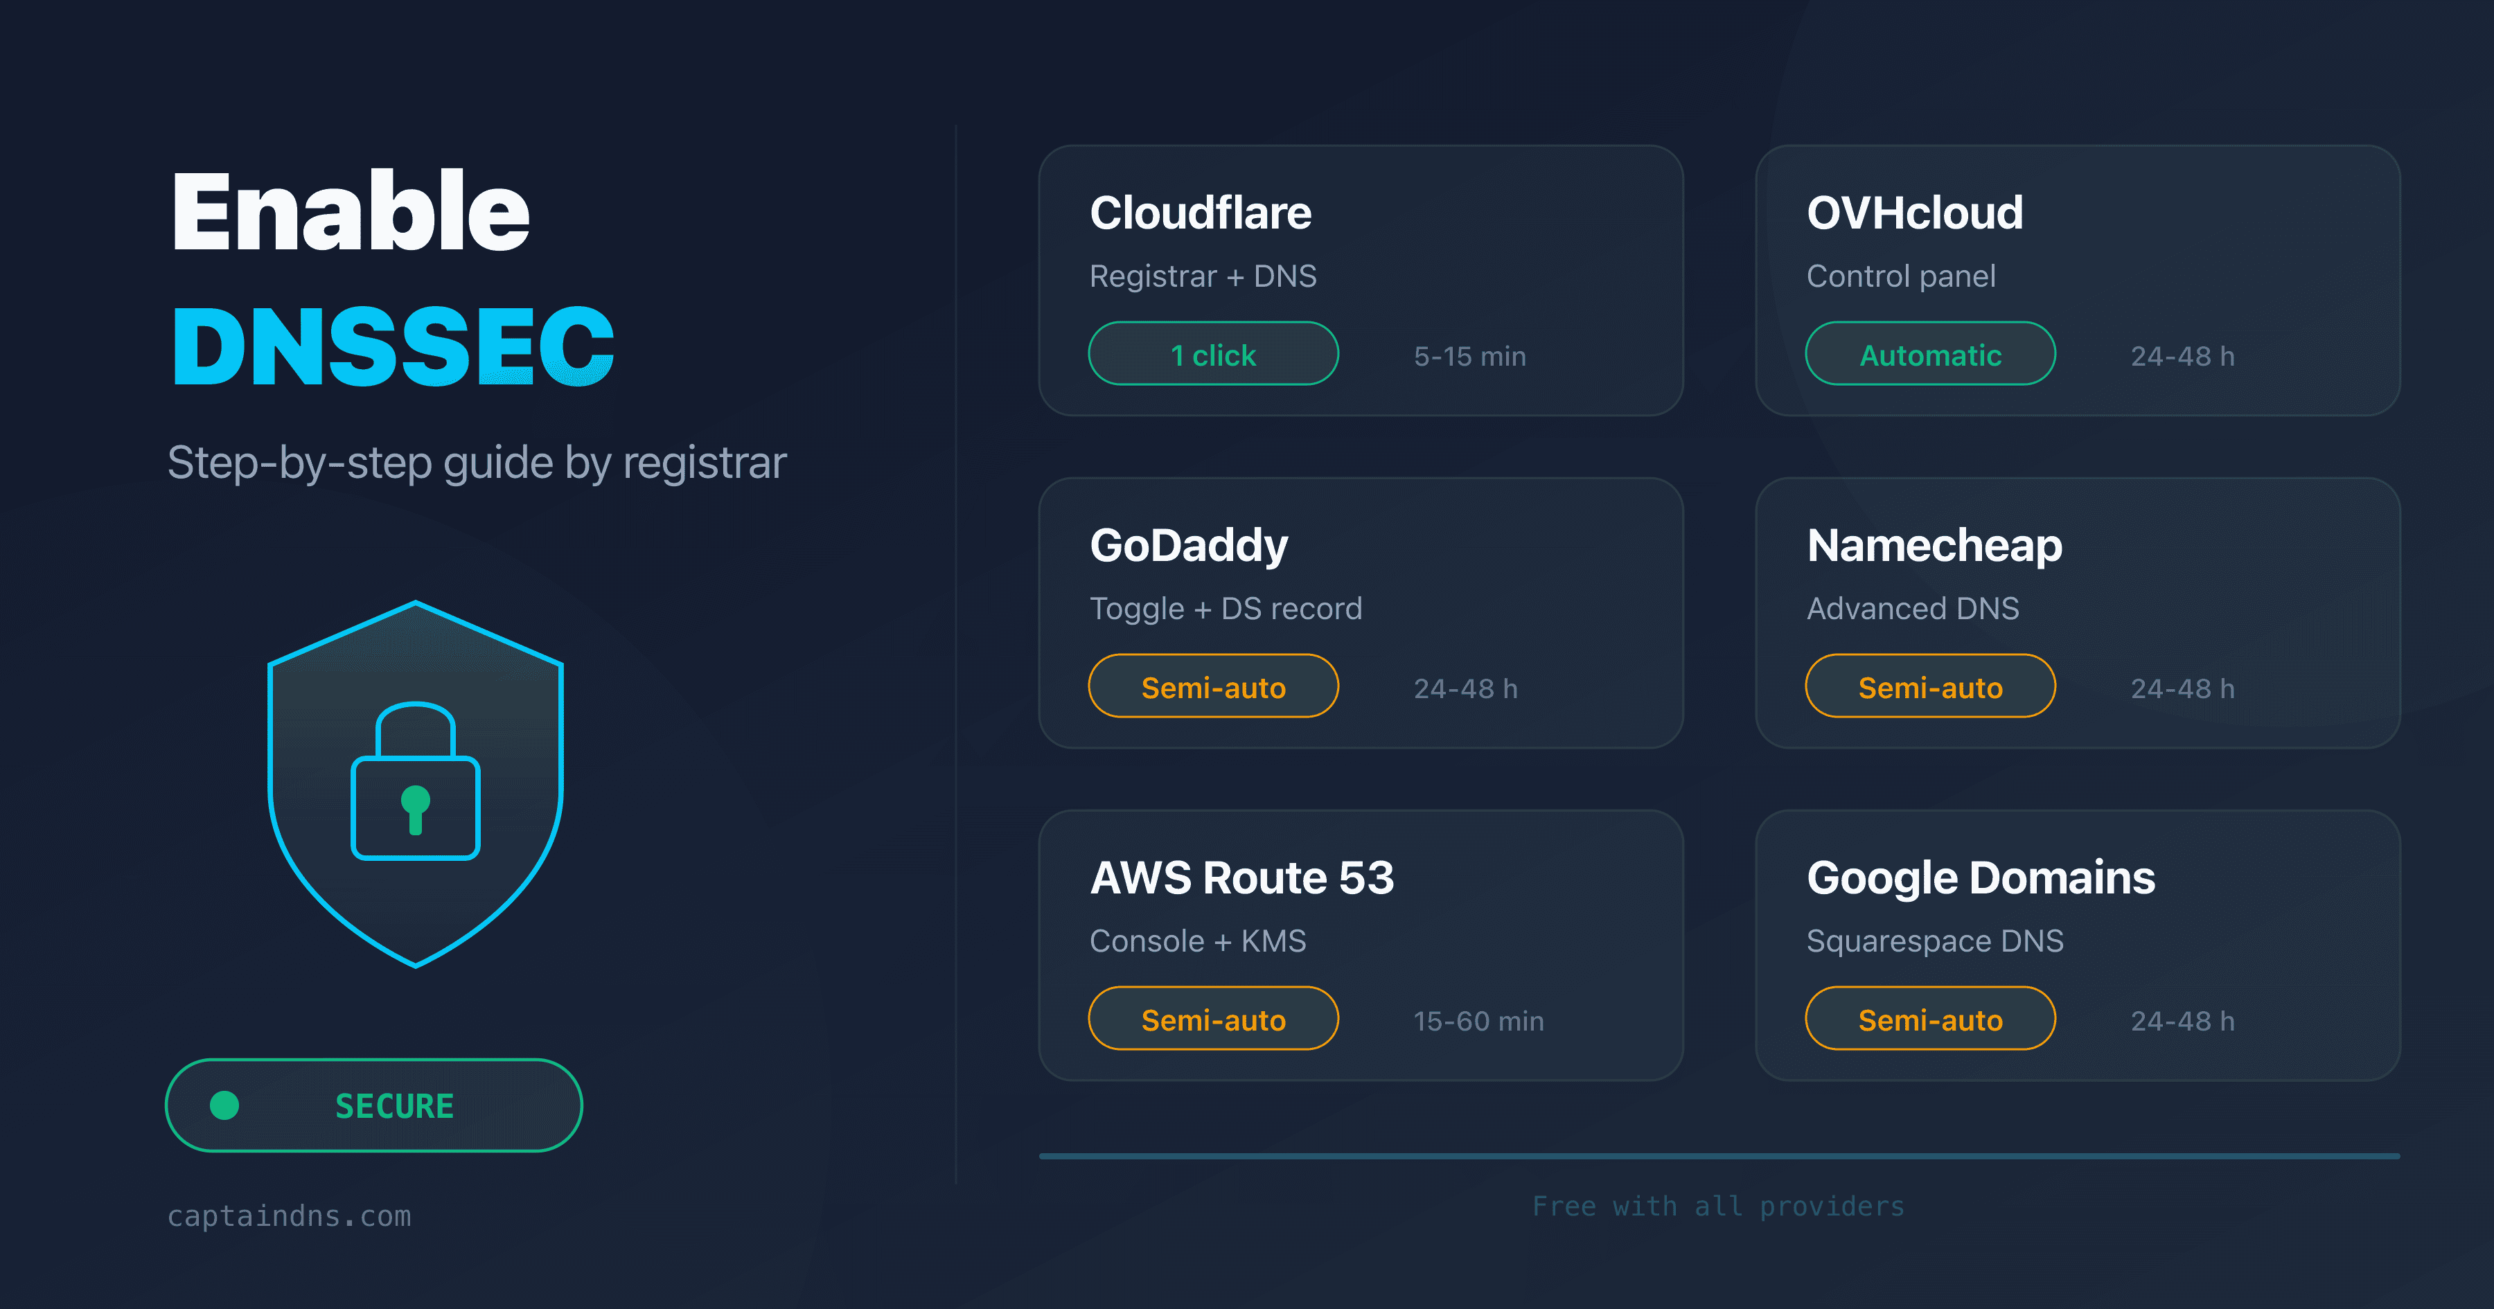Click the "24-48 h" duration in Namecheap card
2494x1309 pixels.
coord(2182,688)
